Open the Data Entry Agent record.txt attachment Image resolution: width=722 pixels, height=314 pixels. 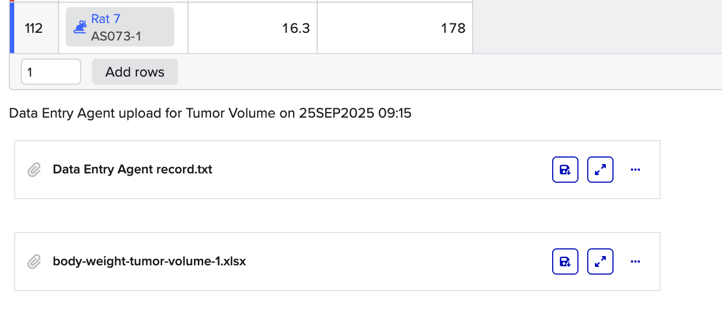[133, 170]
